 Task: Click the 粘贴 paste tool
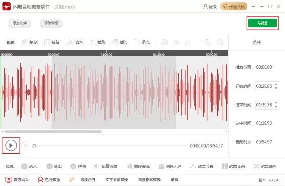(x=52, y=42)
